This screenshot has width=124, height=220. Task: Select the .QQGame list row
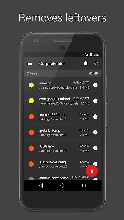tap(63, 148)
